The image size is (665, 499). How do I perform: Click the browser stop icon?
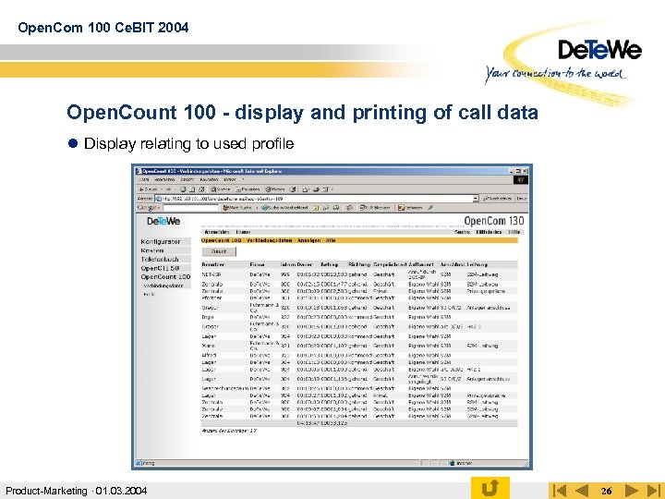tap(183, 189)
